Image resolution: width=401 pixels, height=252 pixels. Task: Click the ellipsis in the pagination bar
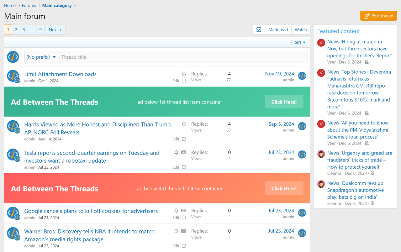32,29
